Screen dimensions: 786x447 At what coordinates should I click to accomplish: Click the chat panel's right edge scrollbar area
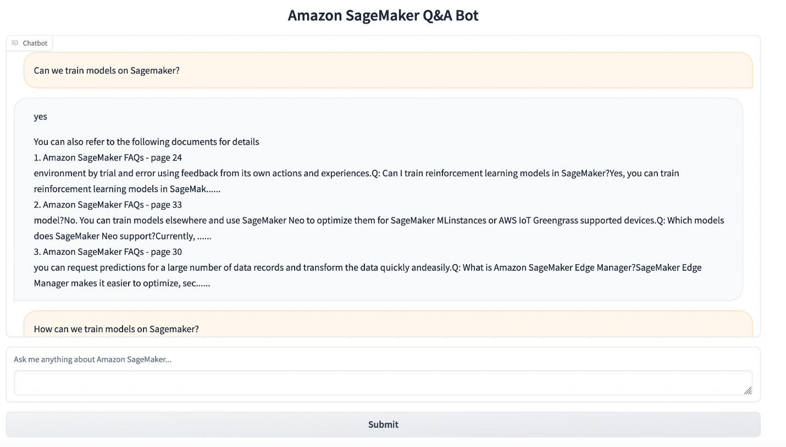point(756,192)
